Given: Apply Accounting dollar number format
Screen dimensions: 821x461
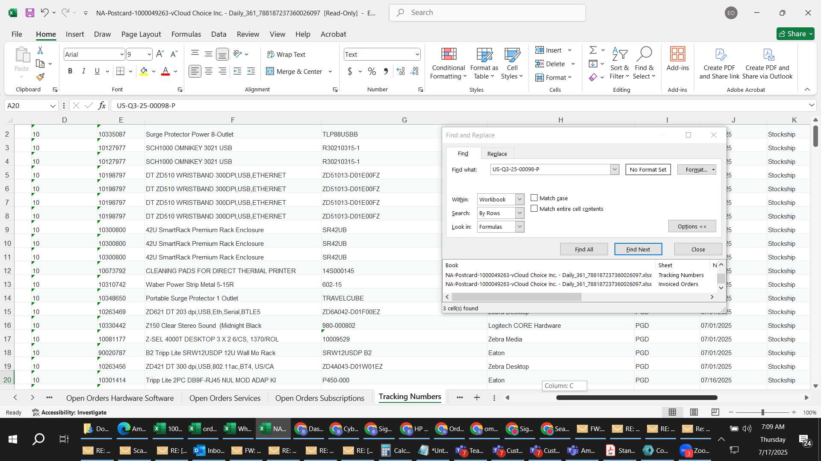Looking at the screenshot, I should [x=350, y=71].
